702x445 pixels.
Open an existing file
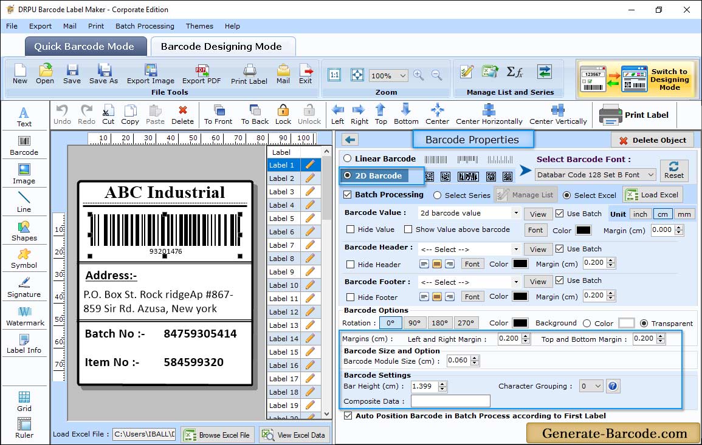[x=45, y=74]
